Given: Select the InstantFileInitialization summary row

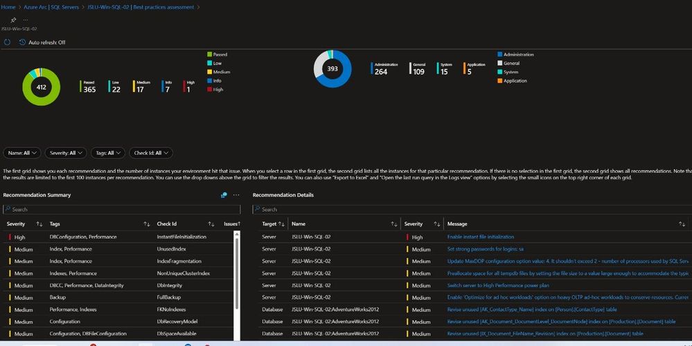Looking at the screenshot, I should pyautogui.click(x=118, y=237).
